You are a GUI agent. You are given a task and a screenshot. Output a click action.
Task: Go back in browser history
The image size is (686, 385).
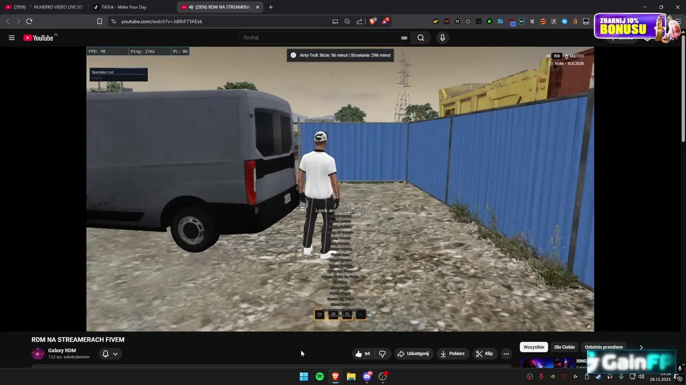tap(8, 21)
